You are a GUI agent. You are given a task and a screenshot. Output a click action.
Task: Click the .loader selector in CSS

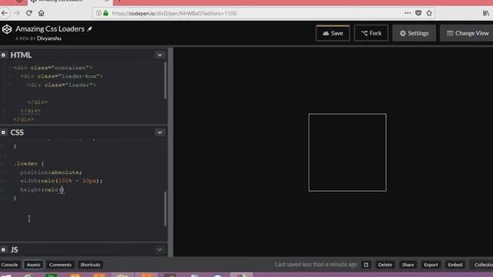tap(25, 164)
